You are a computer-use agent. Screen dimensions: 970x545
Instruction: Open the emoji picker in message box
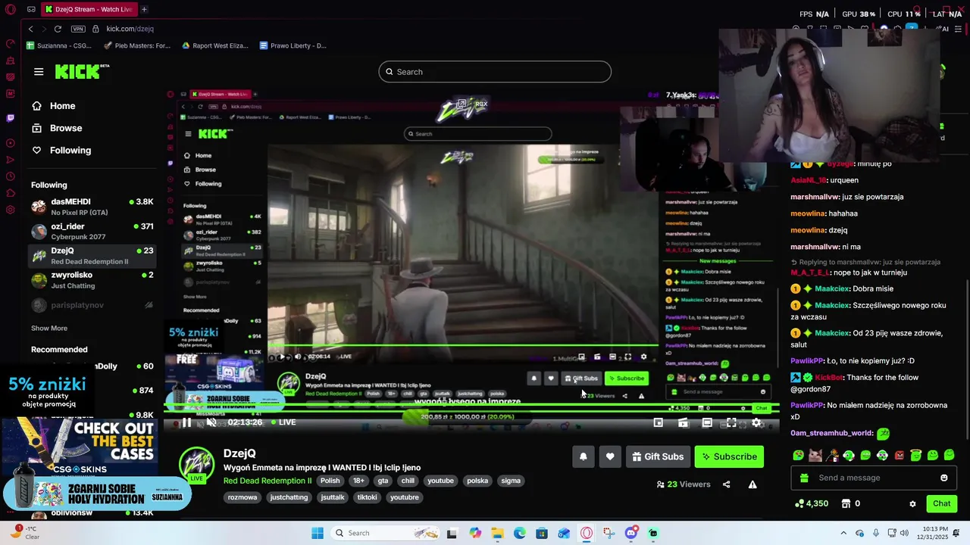click(x=943, y=478)
